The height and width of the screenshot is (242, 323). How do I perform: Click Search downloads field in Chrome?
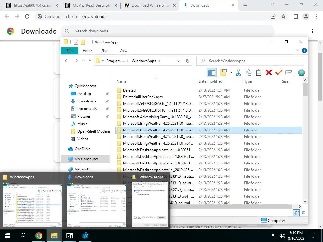pyautogui.click(x=168, y=31)
